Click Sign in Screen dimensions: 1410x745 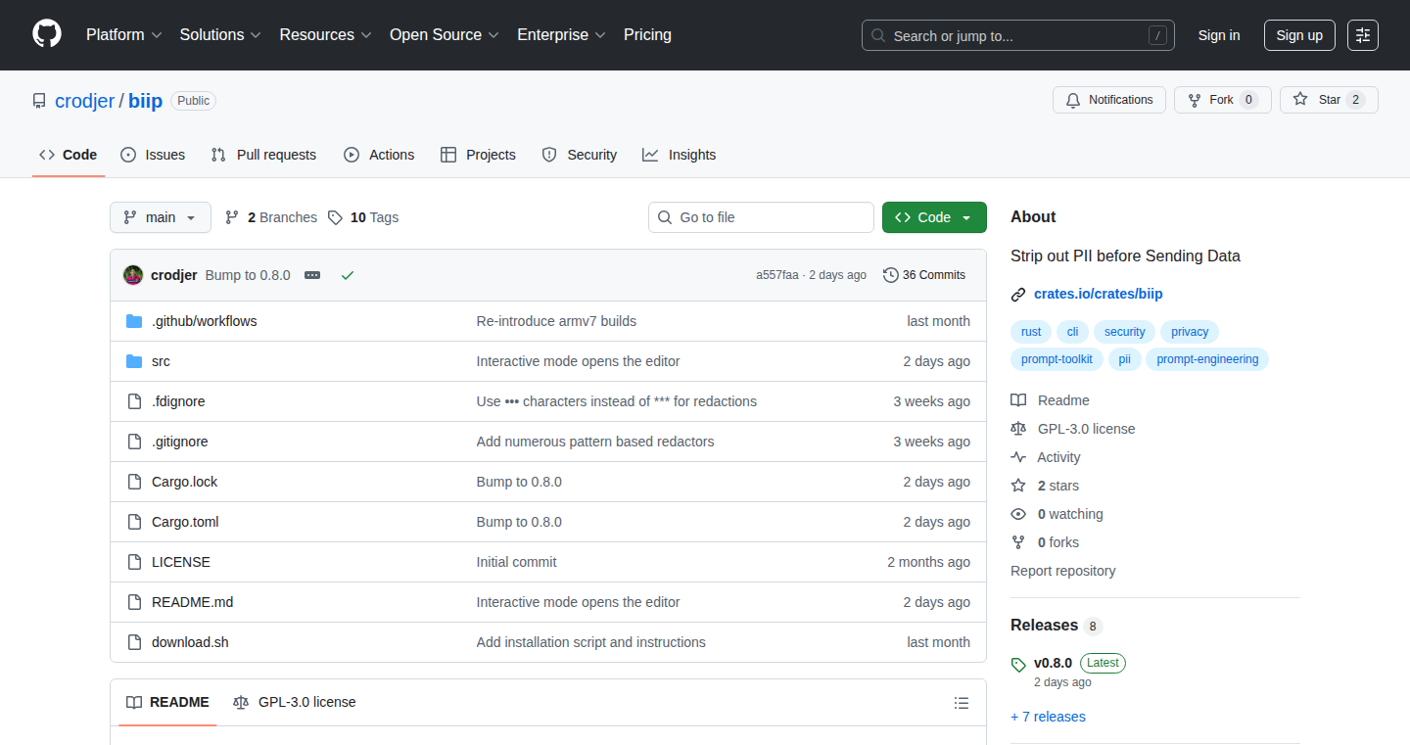pyautogui.click(x=1219, y=35)
